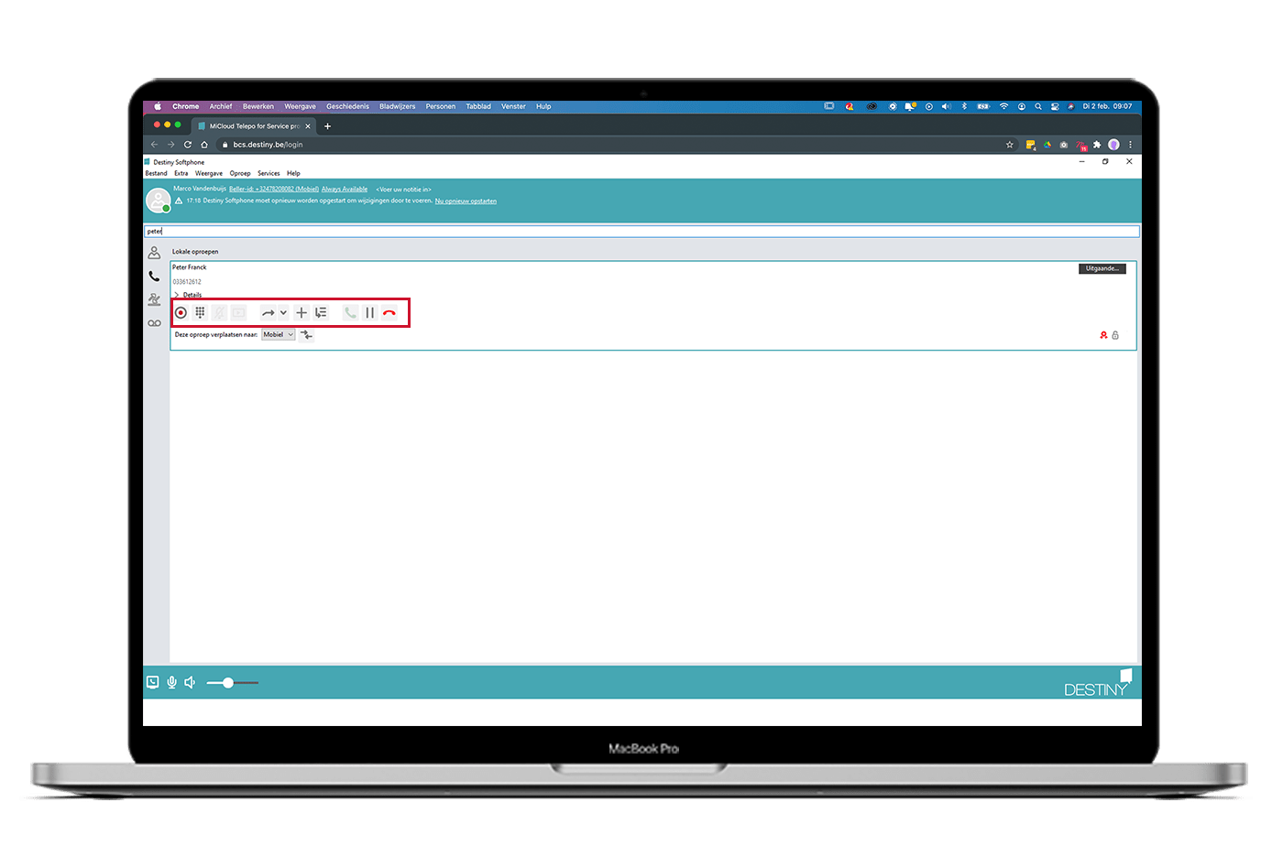
Task: Add a participant with plus icon
Action: click(x=302, y=313)
